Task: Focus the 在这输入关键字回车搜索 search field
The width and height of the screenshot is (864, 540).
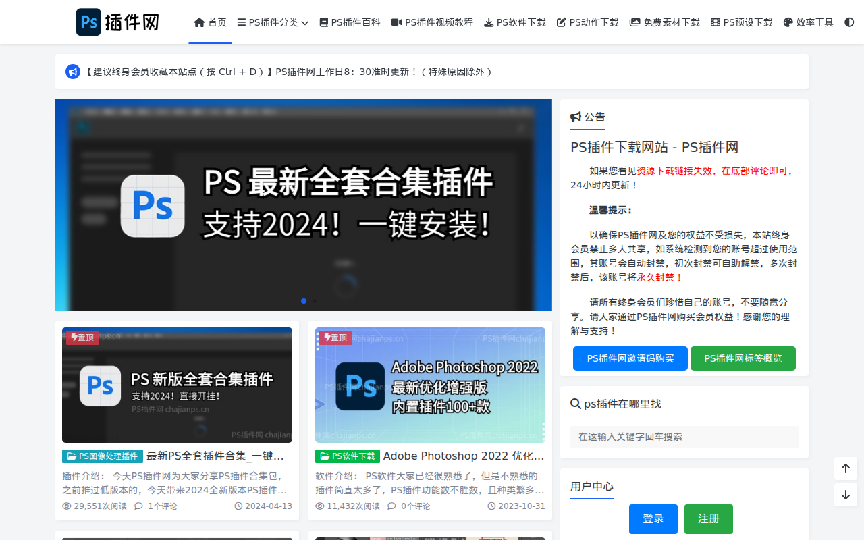Action: click(x=684, y=437)
